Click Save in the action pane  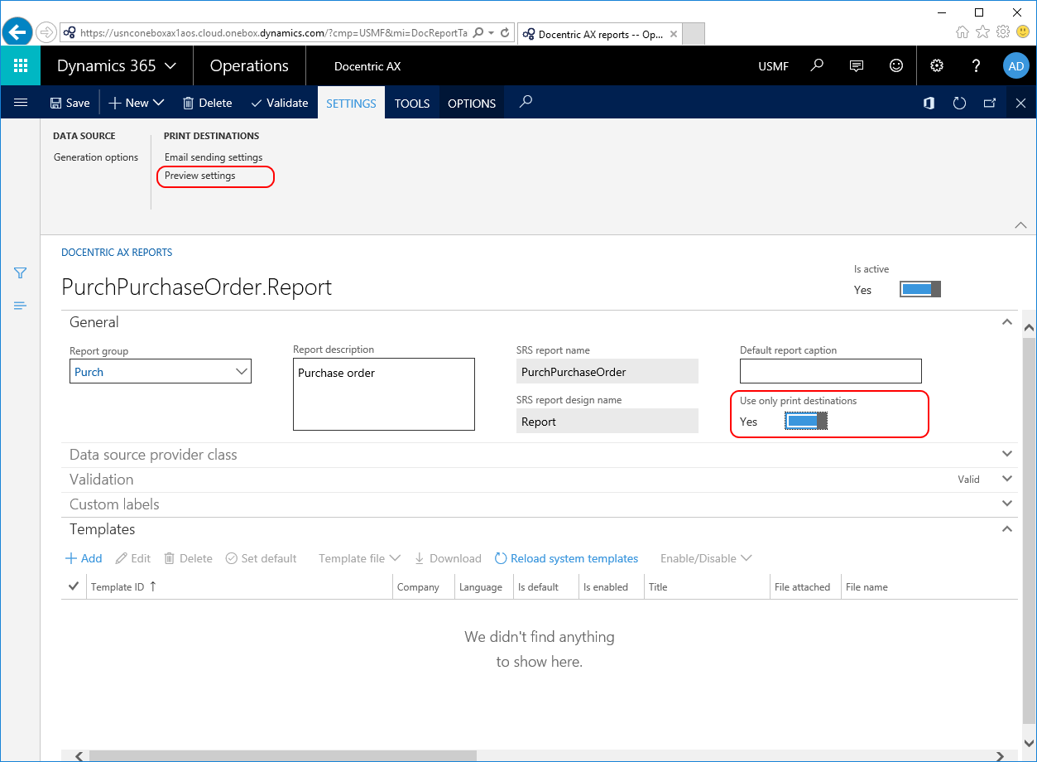coord(70,103)
